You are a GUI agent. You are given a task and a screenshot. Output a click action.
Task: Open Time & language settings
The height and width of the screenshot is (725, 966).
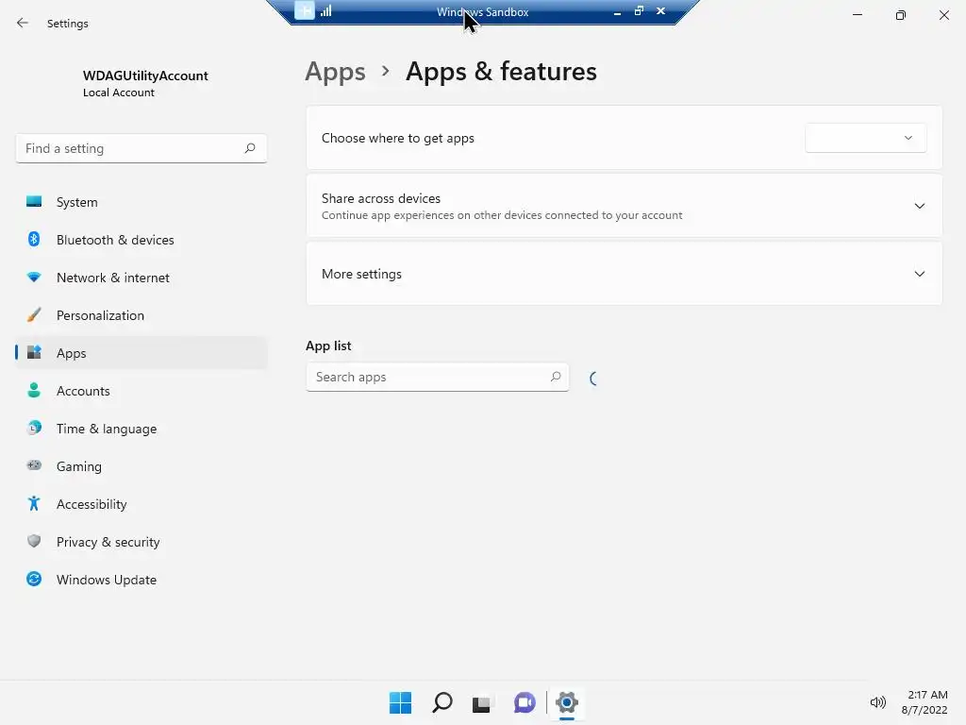(x=142, y=429)
